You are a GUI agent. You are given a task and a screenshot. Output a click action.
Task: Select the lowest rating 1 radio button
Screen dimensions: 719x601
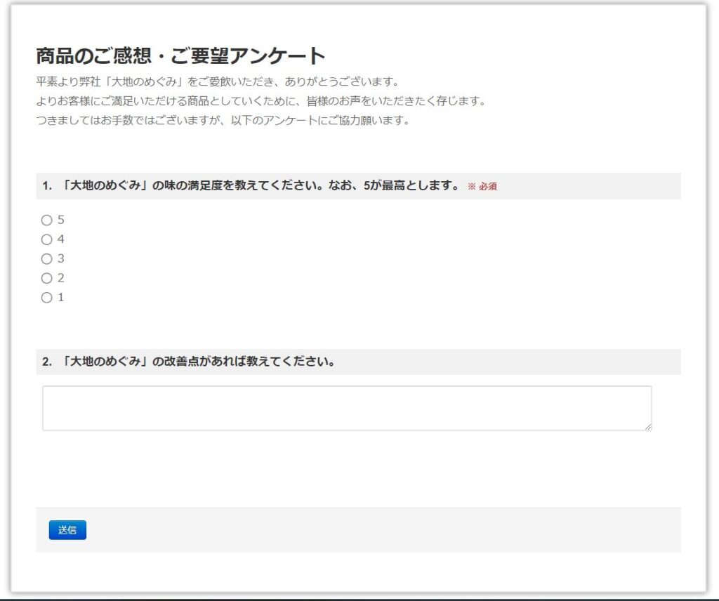click(47, 298)
